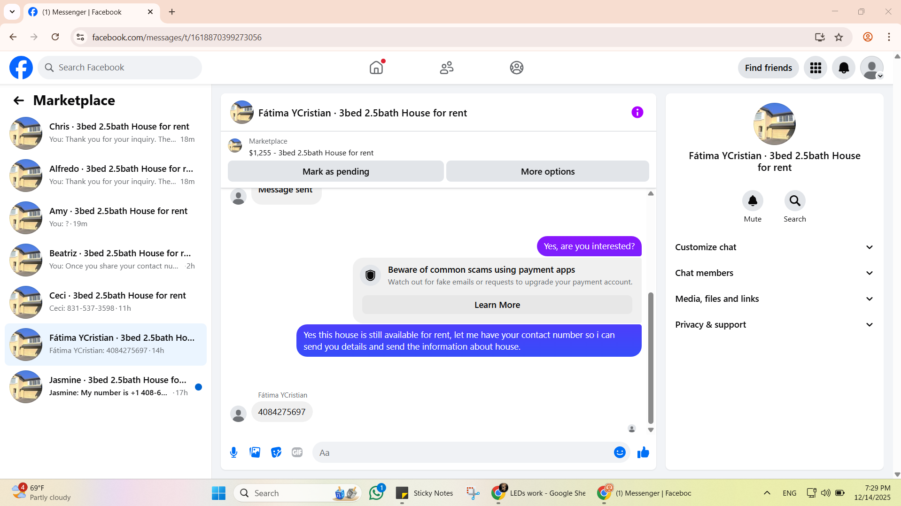901x506 pixels.
Task: Open Chrome profile icon
Action: [868, 37]
